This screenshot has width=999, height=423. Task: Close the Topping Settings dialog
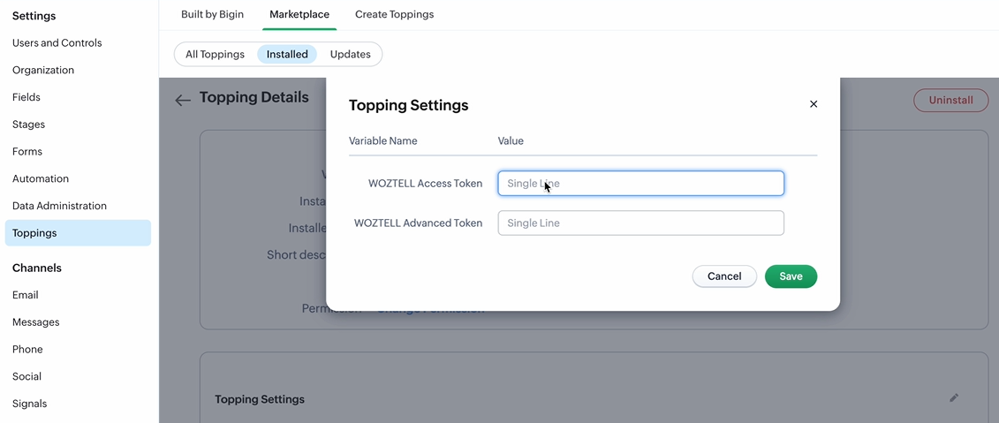click(x=814, y=104)
